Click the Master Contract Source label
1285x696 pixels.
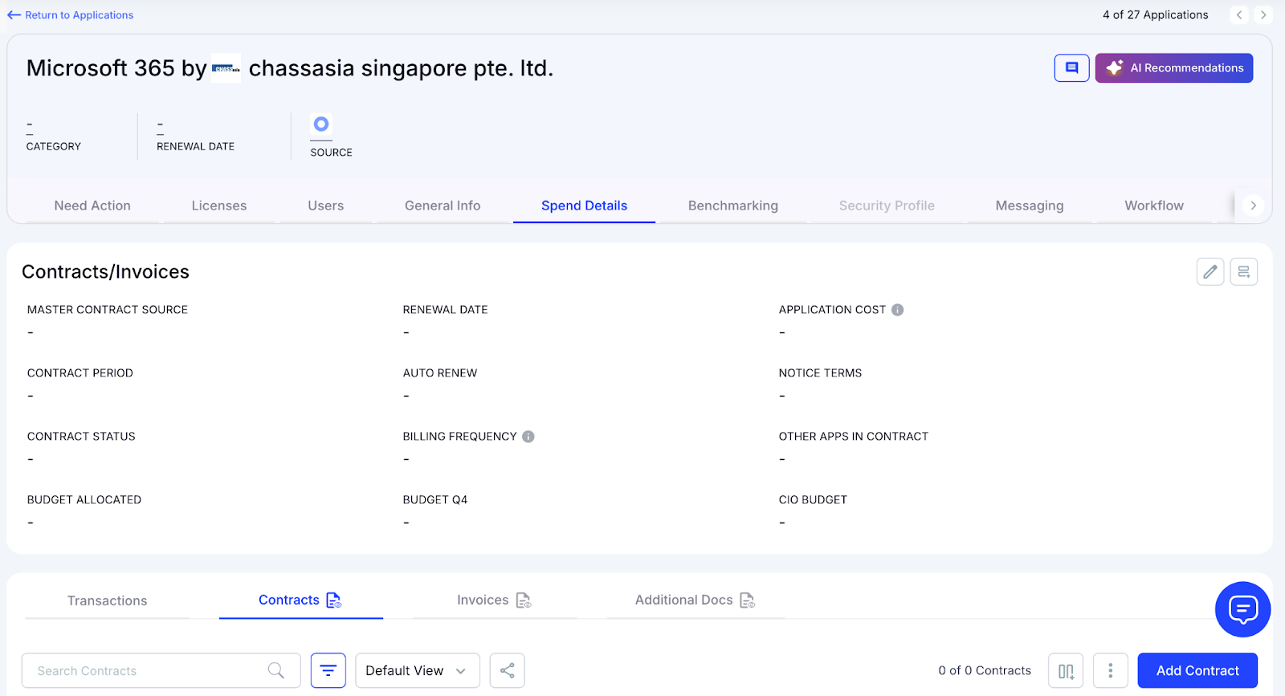108,310
